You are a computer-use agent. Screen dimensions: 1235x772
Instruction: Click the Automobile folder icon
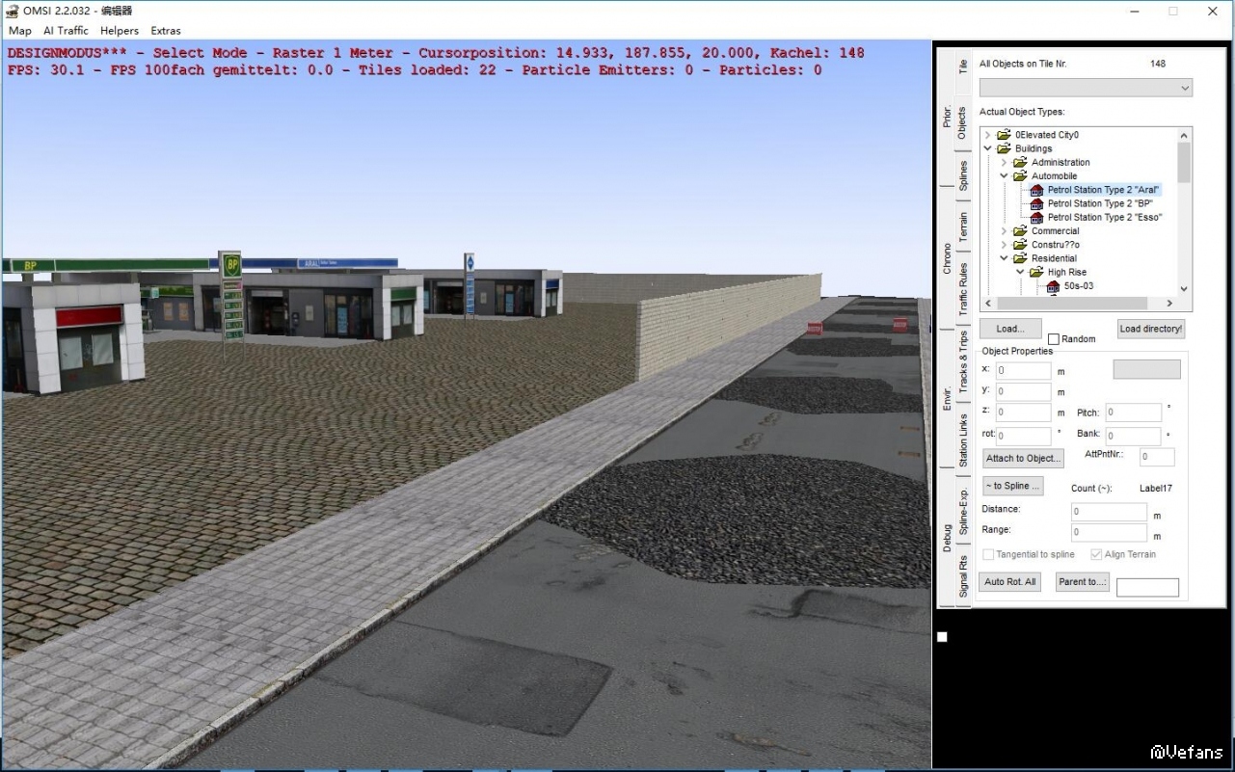(1020, 176)
